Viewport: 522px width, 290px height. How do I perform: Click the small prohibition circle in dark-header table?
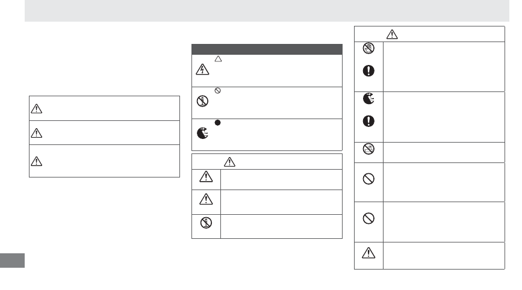coord(218,90)
